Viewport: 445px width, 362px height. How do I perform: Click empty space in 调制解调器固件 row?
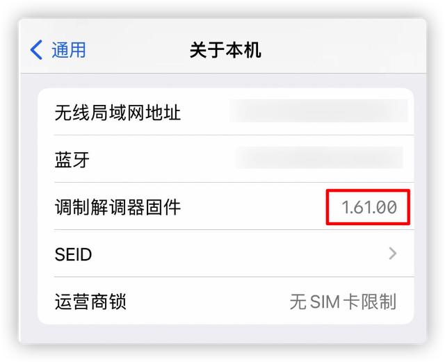point(252,207)
